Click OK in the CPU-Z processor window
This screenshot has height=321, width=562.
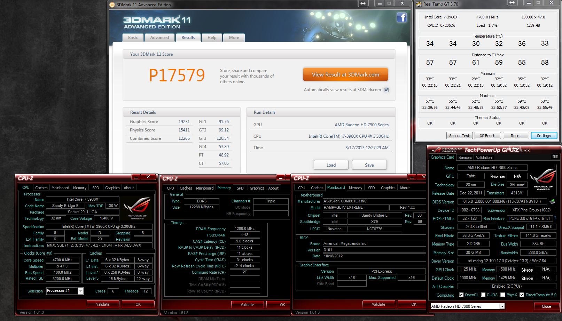[x=138, y=304]
